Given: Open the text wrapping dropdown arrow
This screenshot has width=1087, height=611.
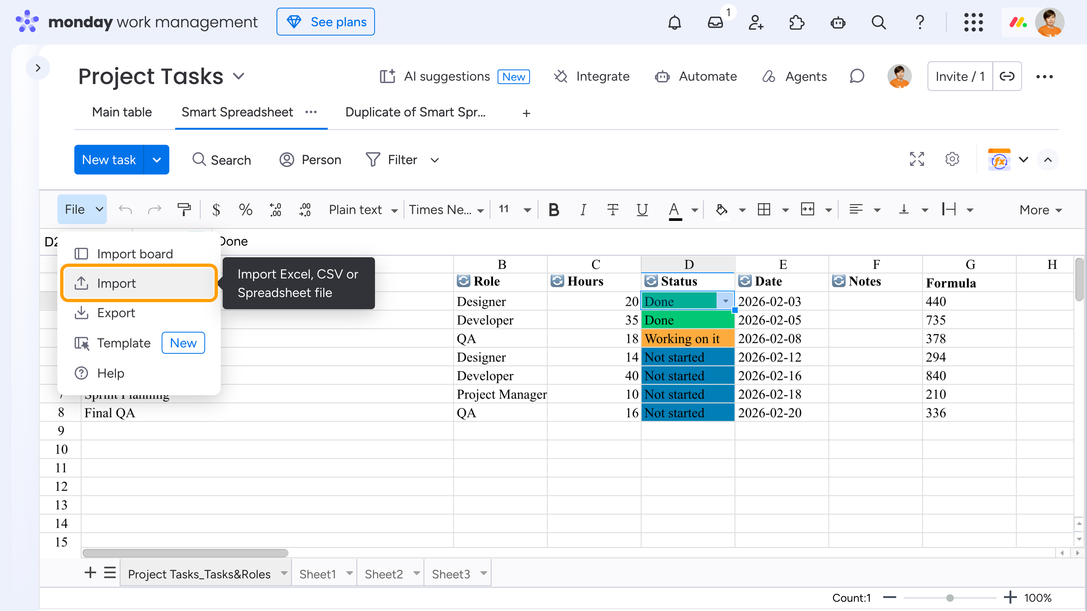Looking at the screenshot, I should (x=970, y=210).
